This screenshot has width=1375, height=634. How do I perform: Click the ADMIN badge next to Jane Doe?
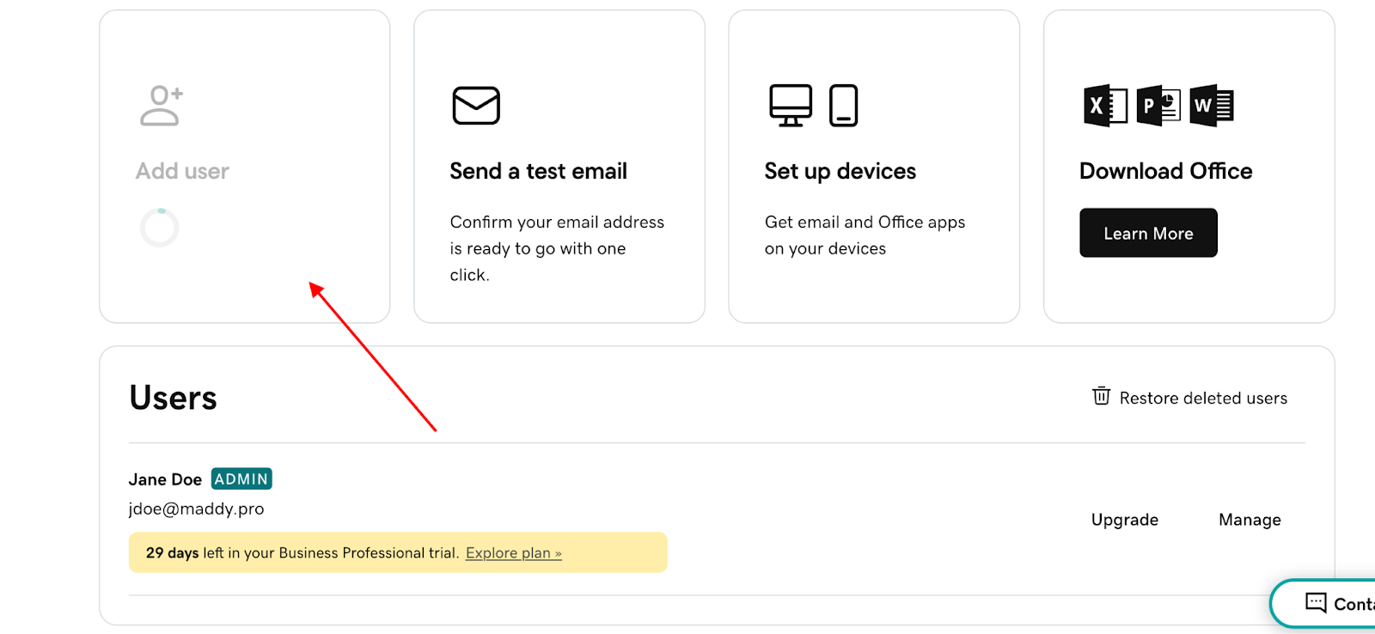[x=241, y=479]
